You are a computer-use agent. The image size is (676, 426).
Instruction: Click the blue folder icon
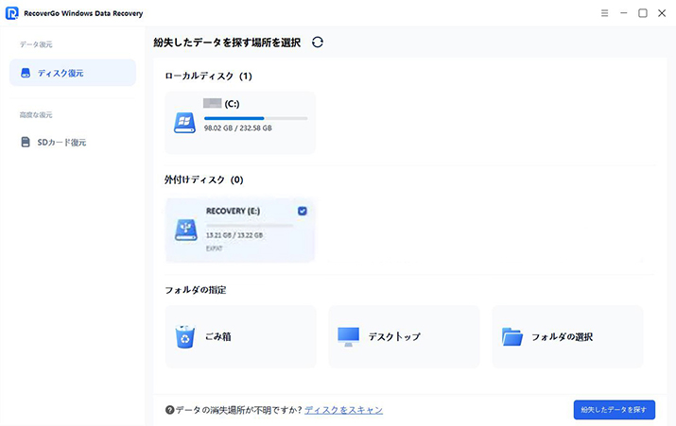[512, 337]
